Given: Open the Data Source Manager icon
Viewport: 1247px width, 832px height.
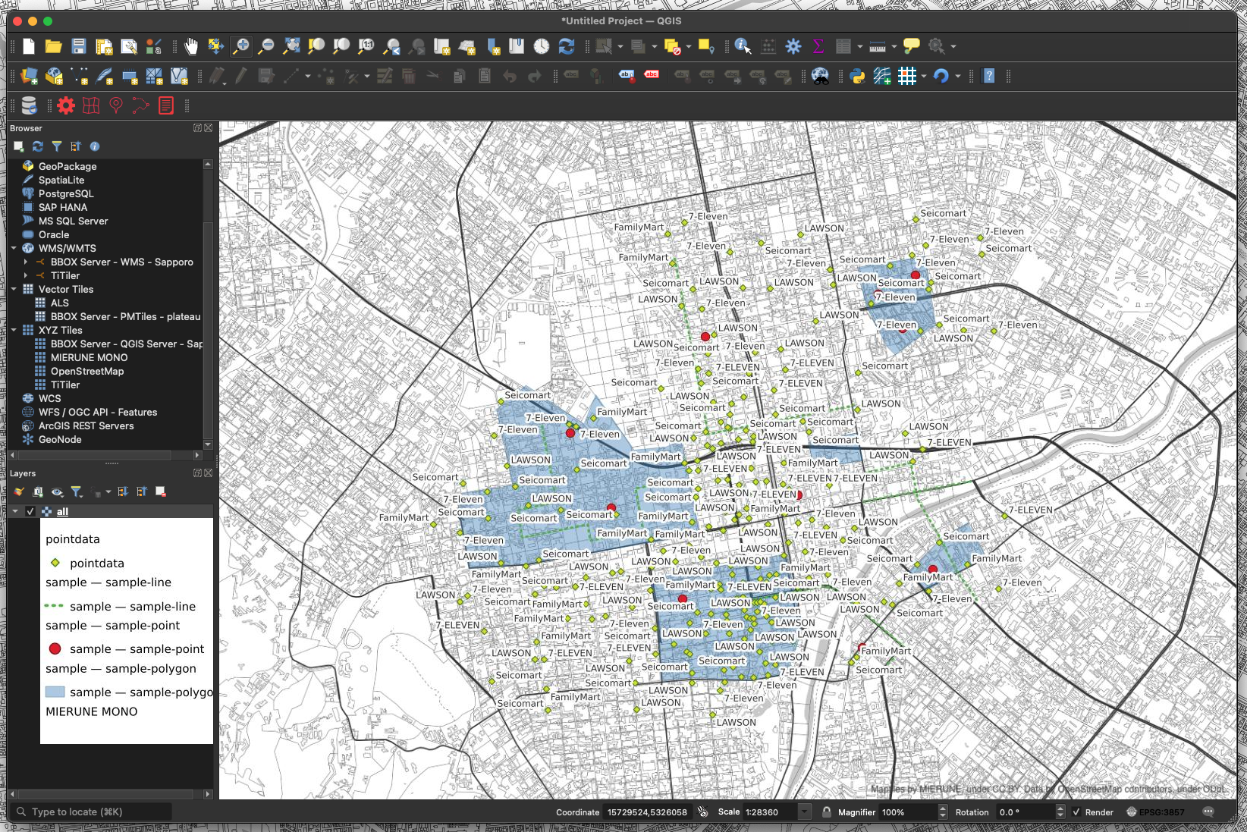Looking at the screenshot, I should click(29, 76).
